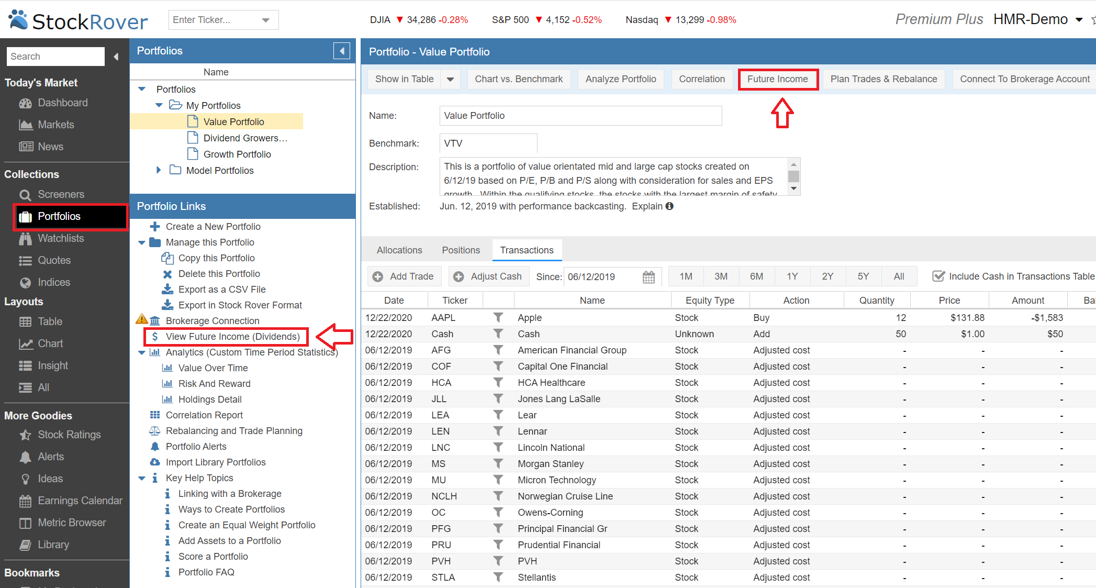Toggle Include Cash in Transactions Table checkbox

pos(938,276)
